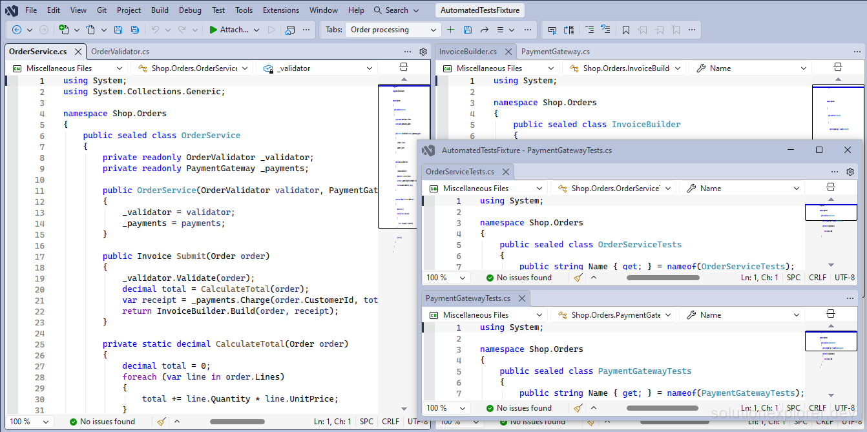Close the PaymentGatewayTests.cs tab
Image resolution: width=867 pixels, height=432 pixels.
521,298
